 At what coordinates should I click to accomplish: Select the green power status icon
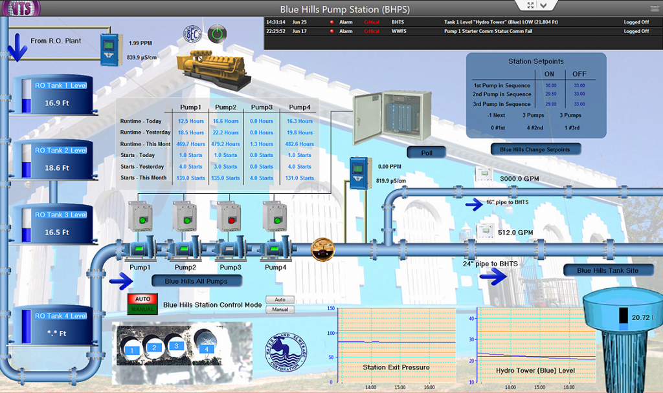(x=218, y=34)
